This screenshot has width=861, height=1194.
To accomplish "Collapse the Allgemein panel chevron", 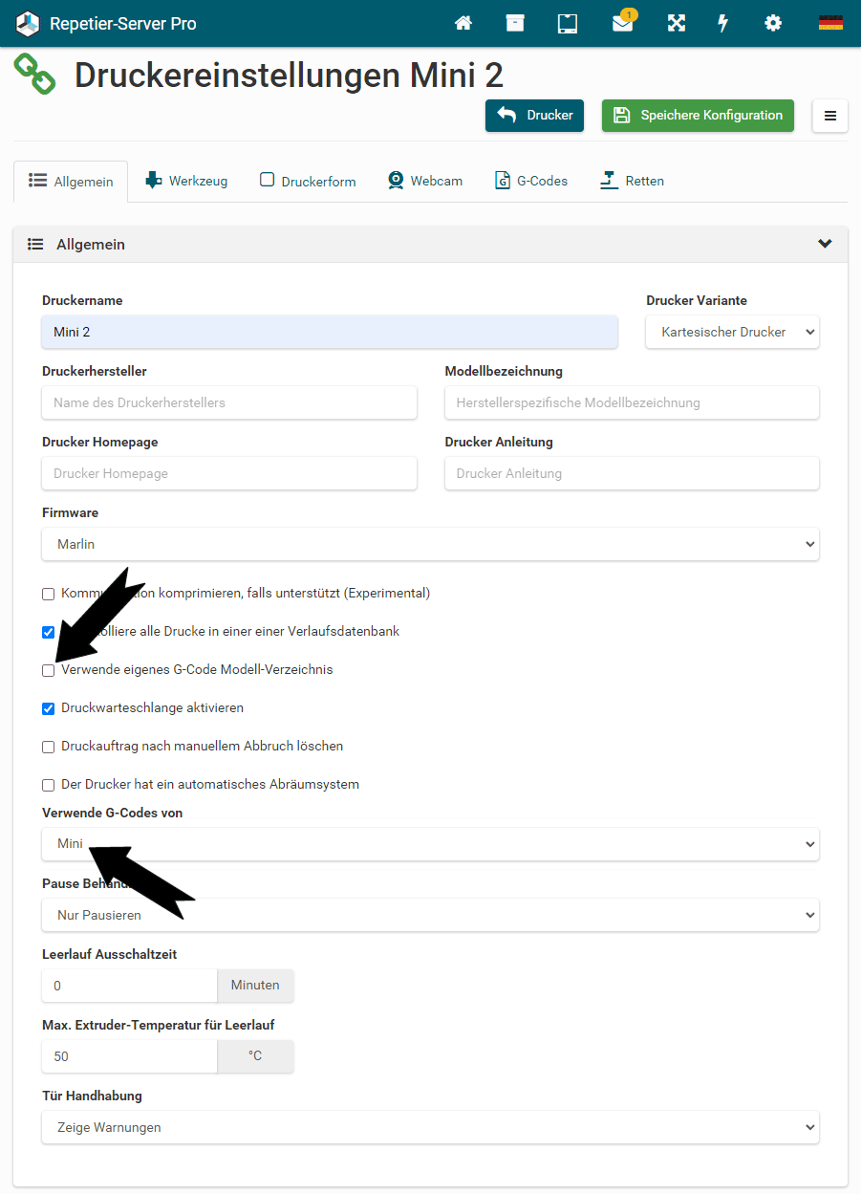I will click(826, 244).
